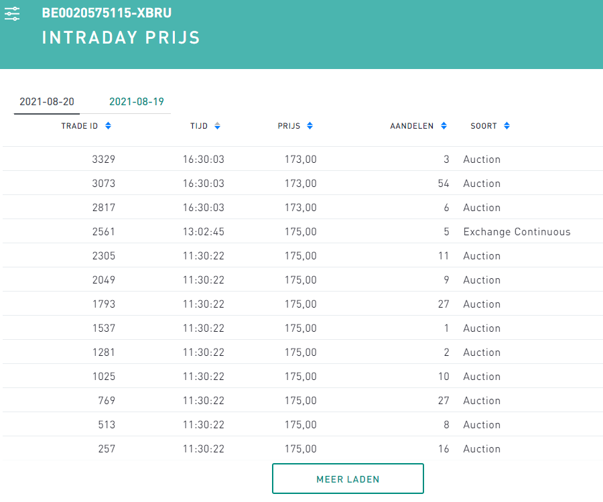Screen dimensions: 603x502
Task: Click the BE0020575115-XBRU heading
Action: 107,13
